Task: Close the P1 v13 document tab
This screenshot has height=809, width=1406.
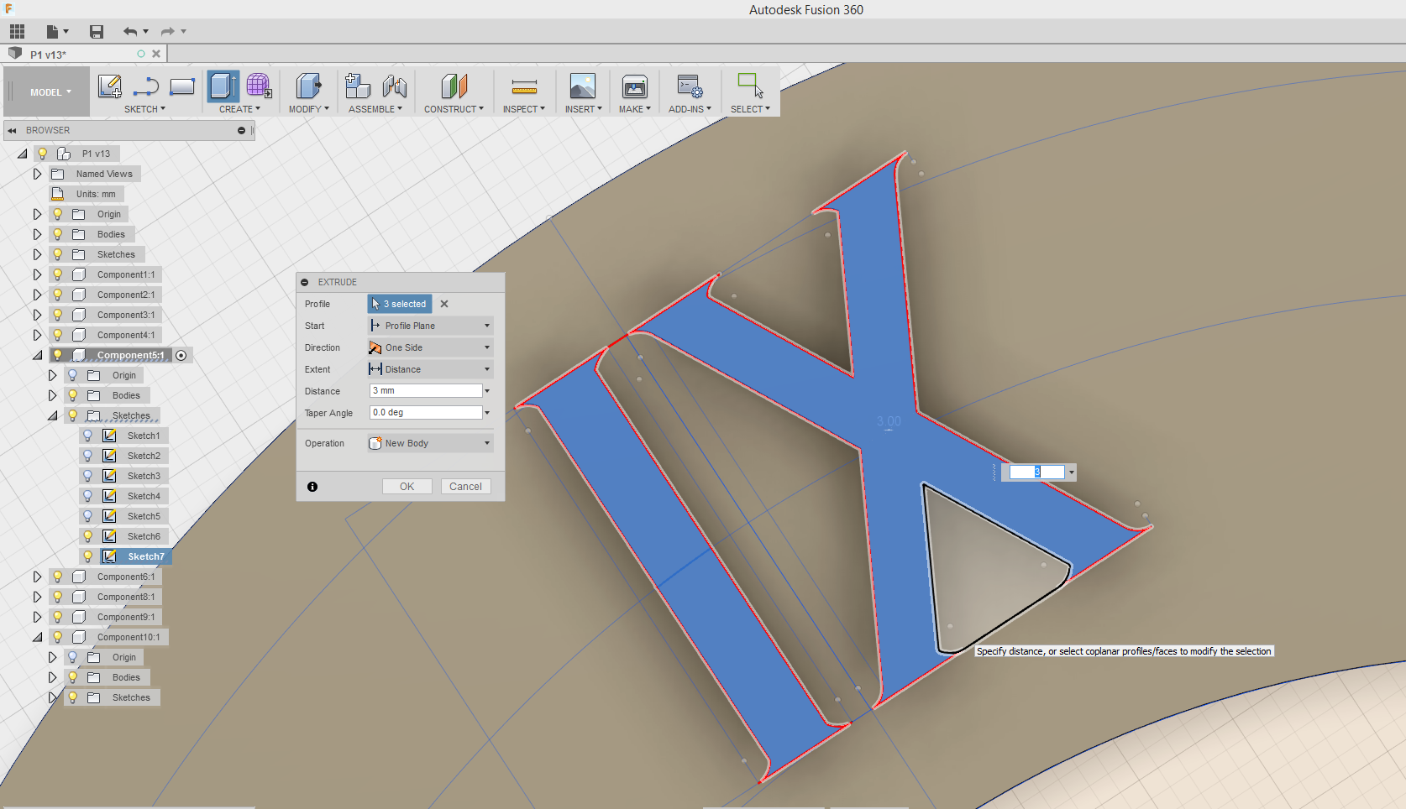Action: pos(156,54)
